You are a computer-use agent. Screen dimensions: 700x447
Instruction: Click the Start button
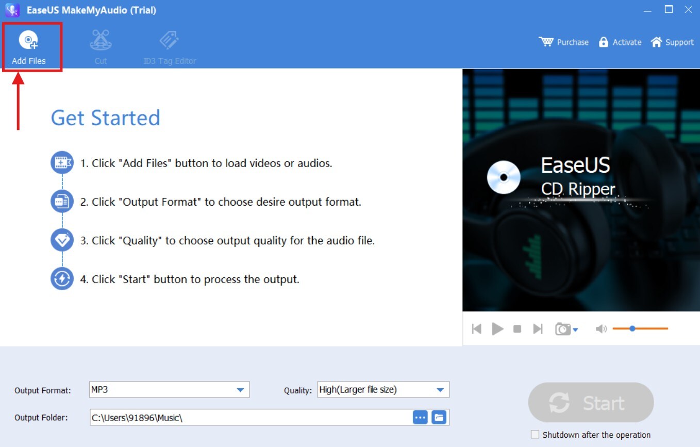click(x=591, y=403)
